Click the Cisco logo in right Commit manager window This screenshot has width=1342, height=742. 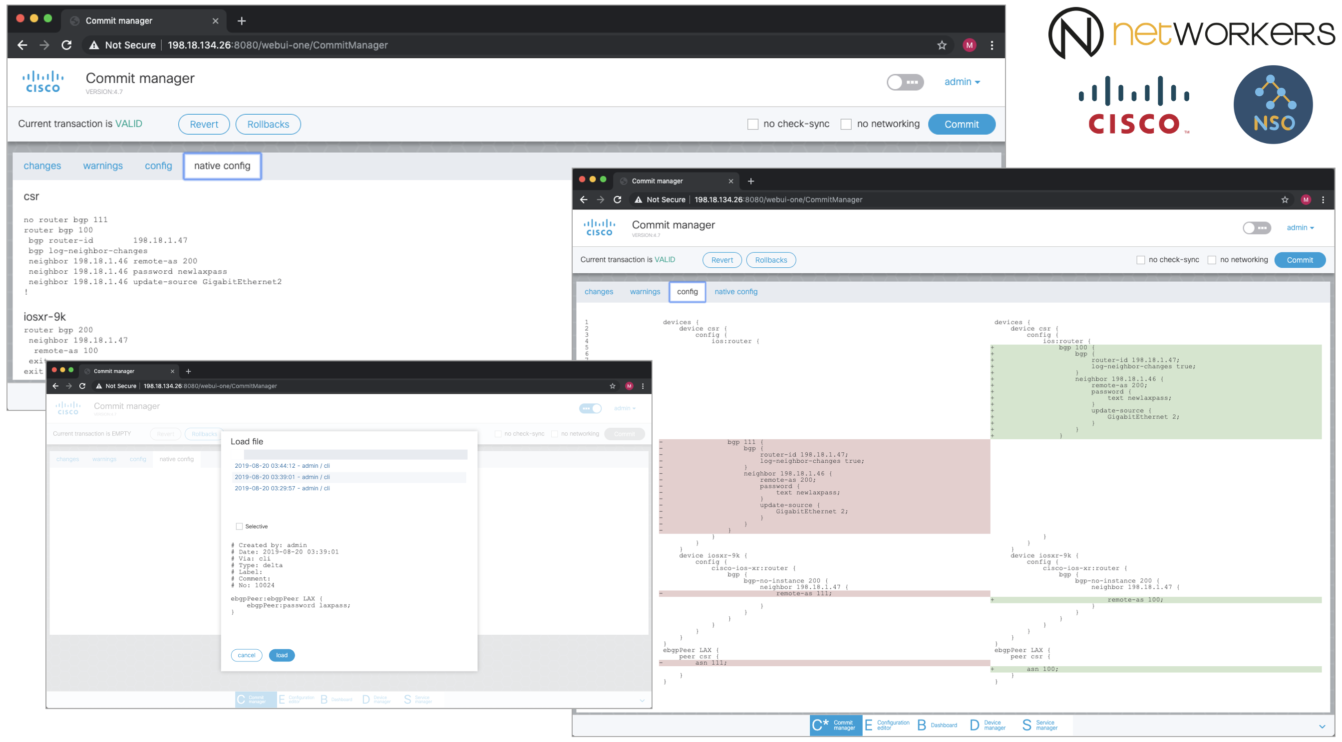click(599, 228)
